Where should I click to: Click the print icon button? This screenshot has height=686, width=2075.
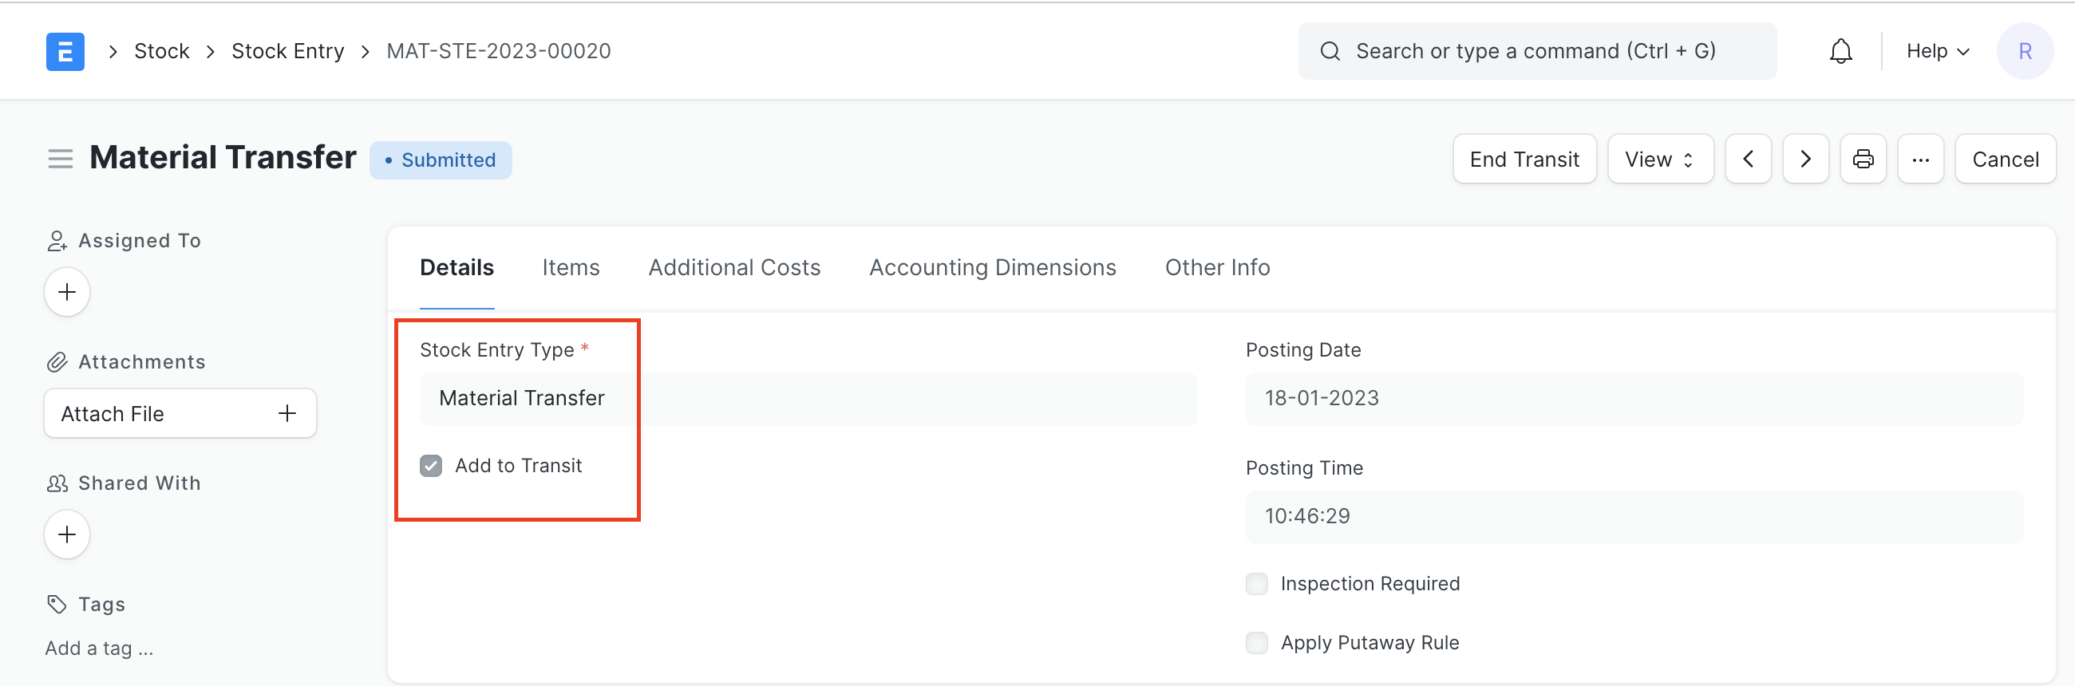click(x=1863, y=160)
